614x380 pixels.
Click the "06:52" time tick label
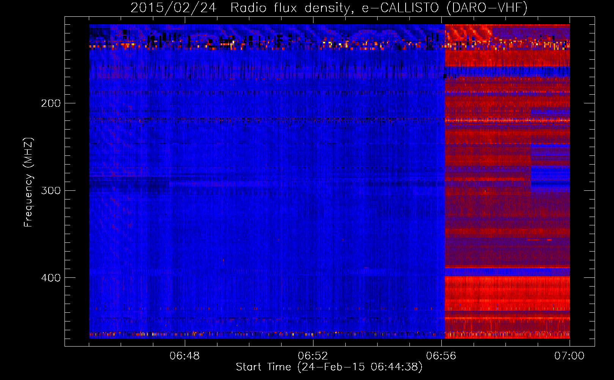point(313,356)
